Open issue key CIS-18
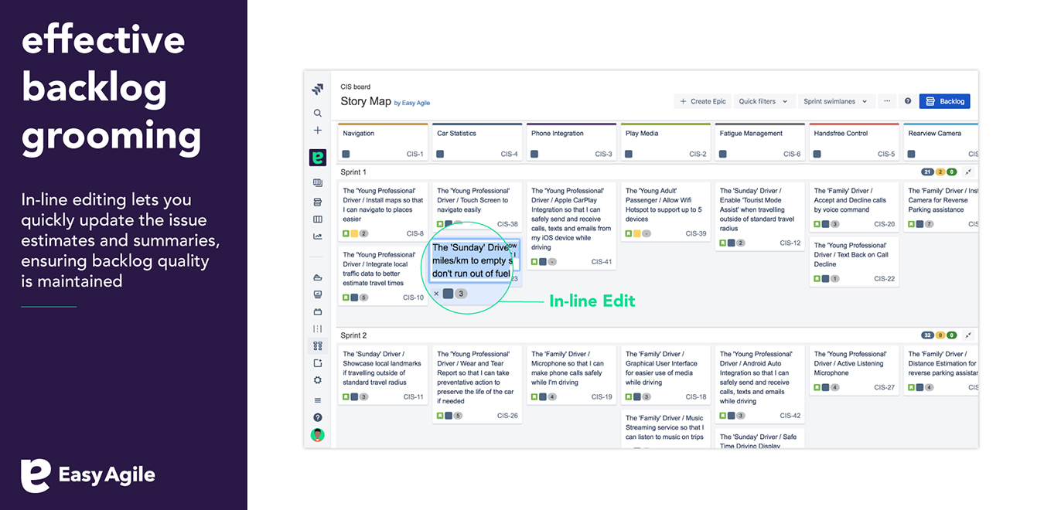 tap(696, 397)
